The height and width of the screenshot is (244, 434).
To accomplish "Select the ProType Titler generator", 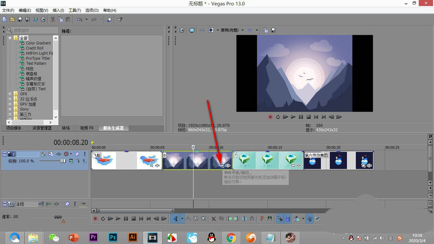I will point(38,58).
